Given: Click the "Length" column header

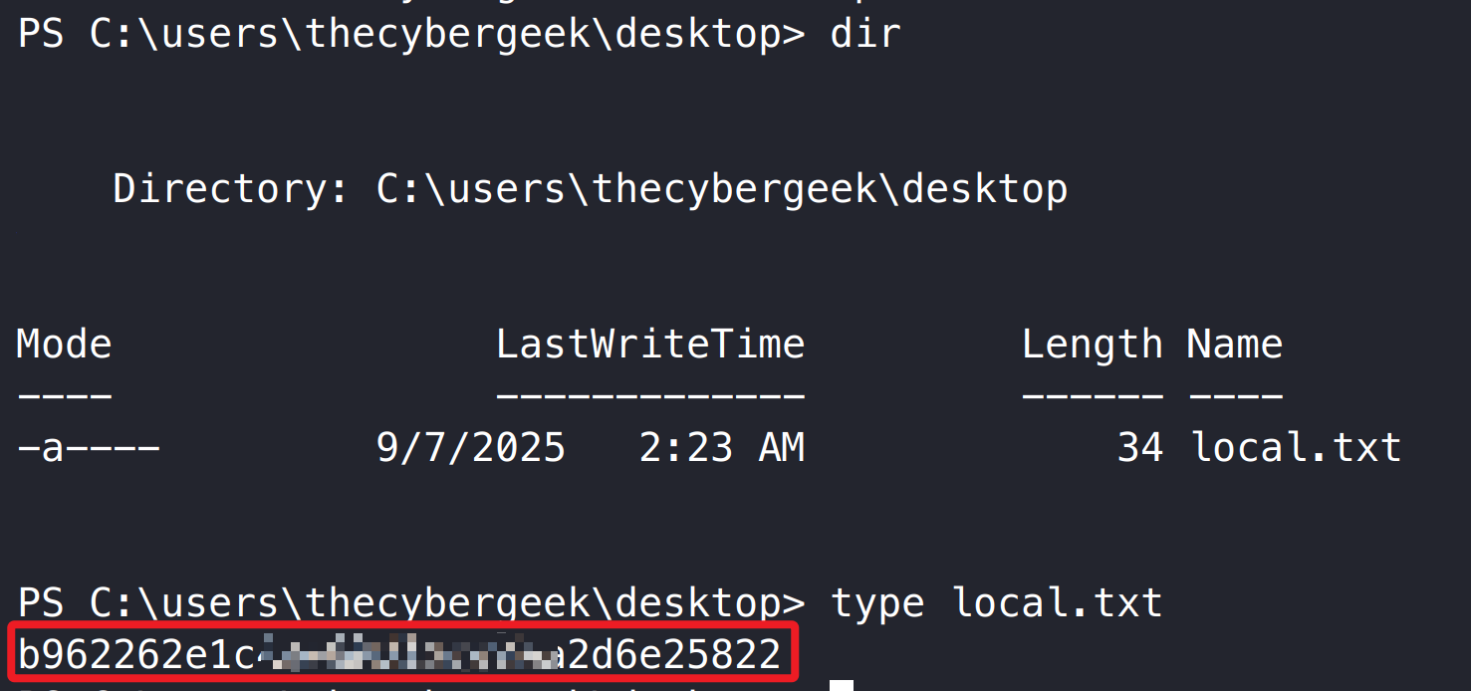Looking at the screenshot, I should pos(1092,345).
